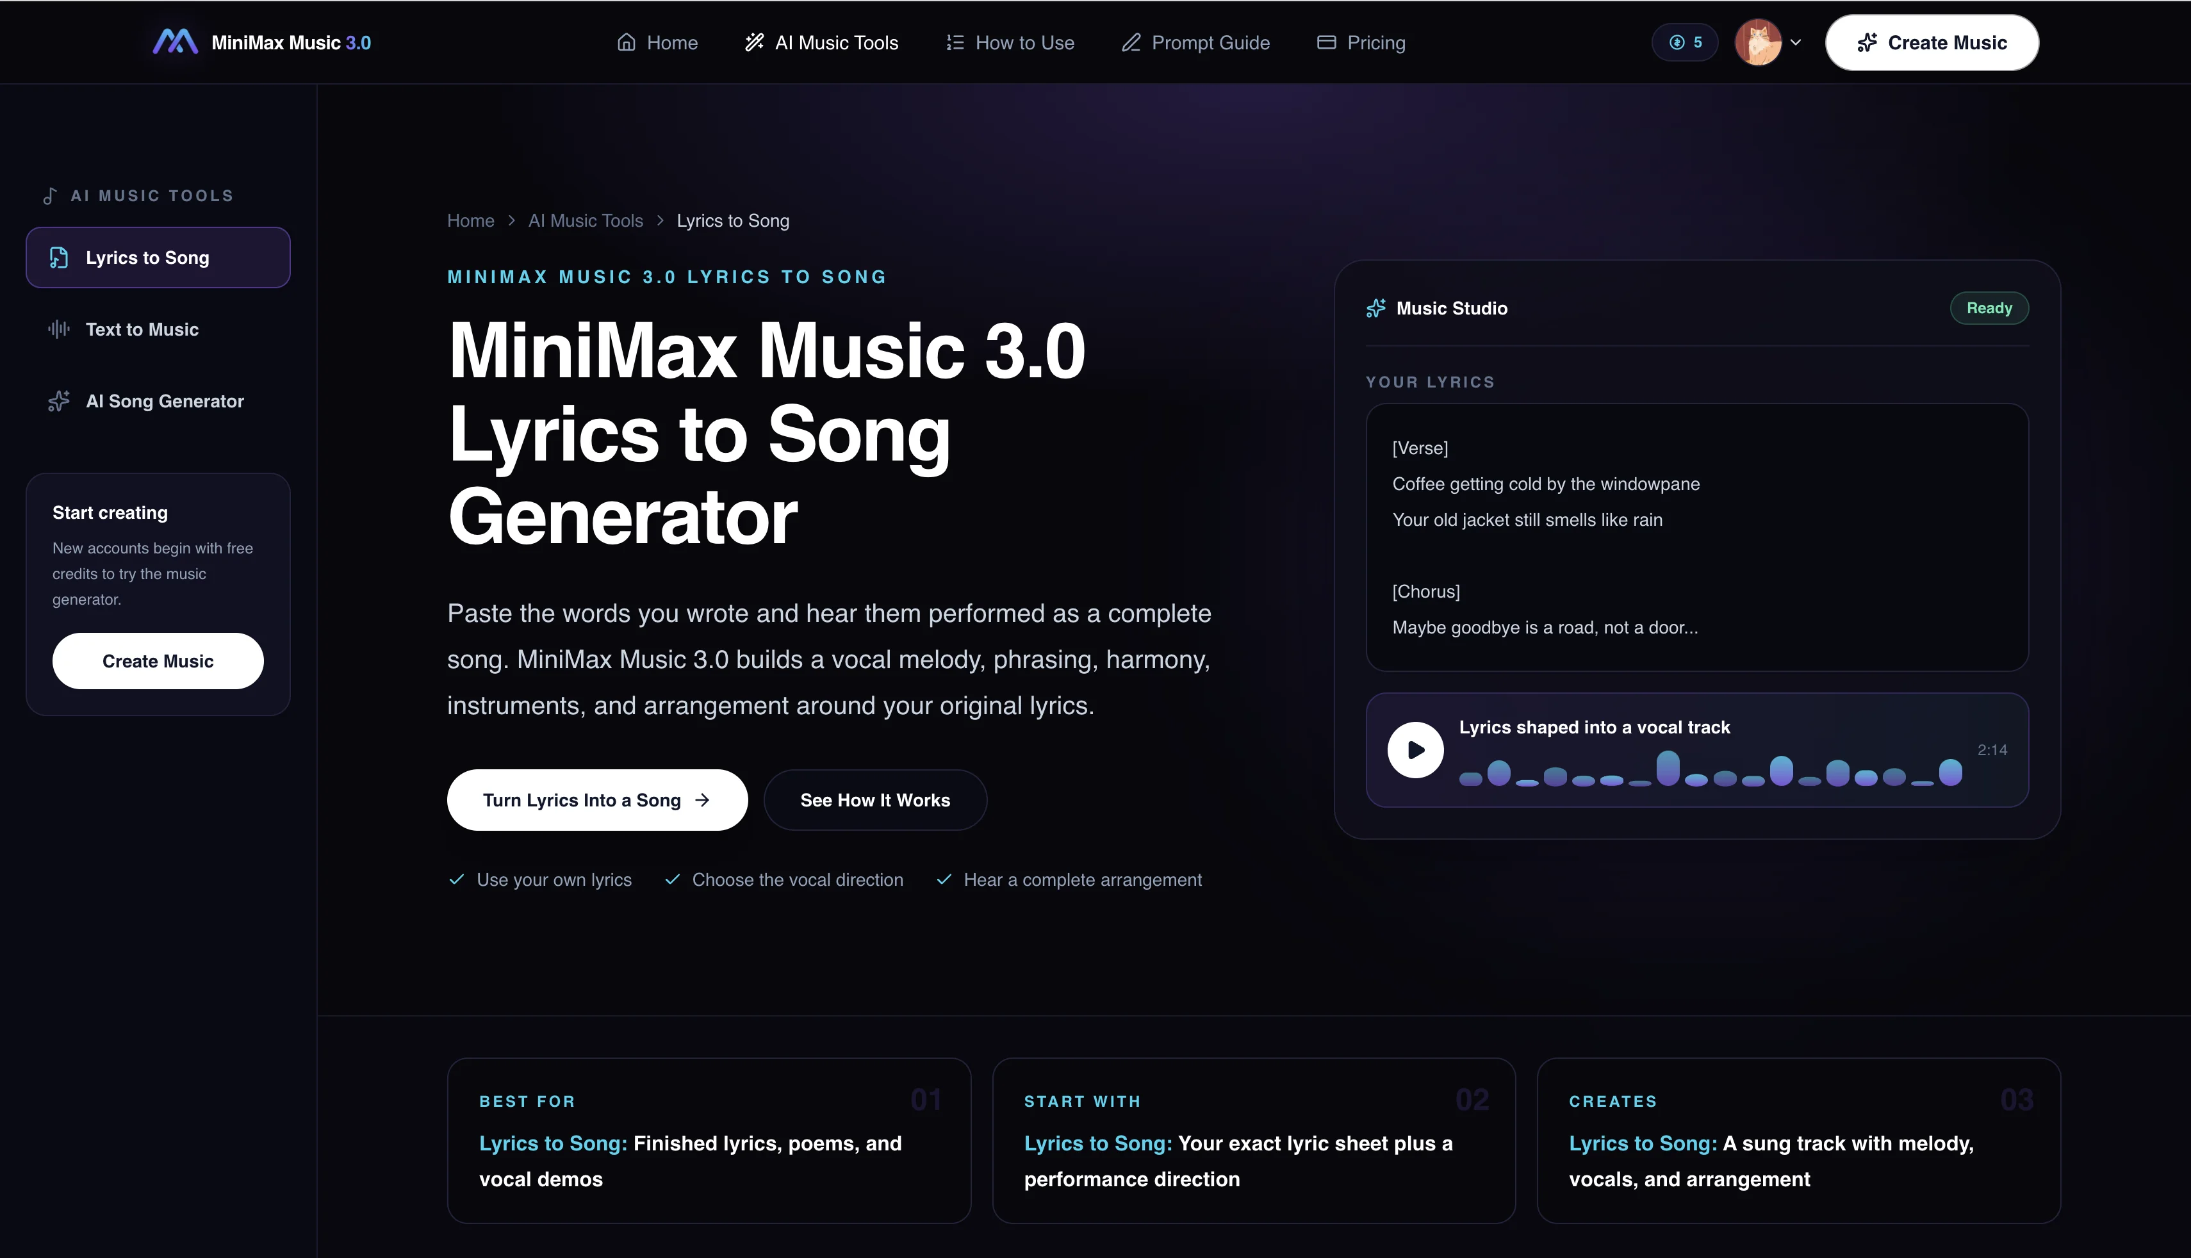Click the CREATES card 03
The height and width of the screenshot is (1258, 2191).
click(1799, 1141)
